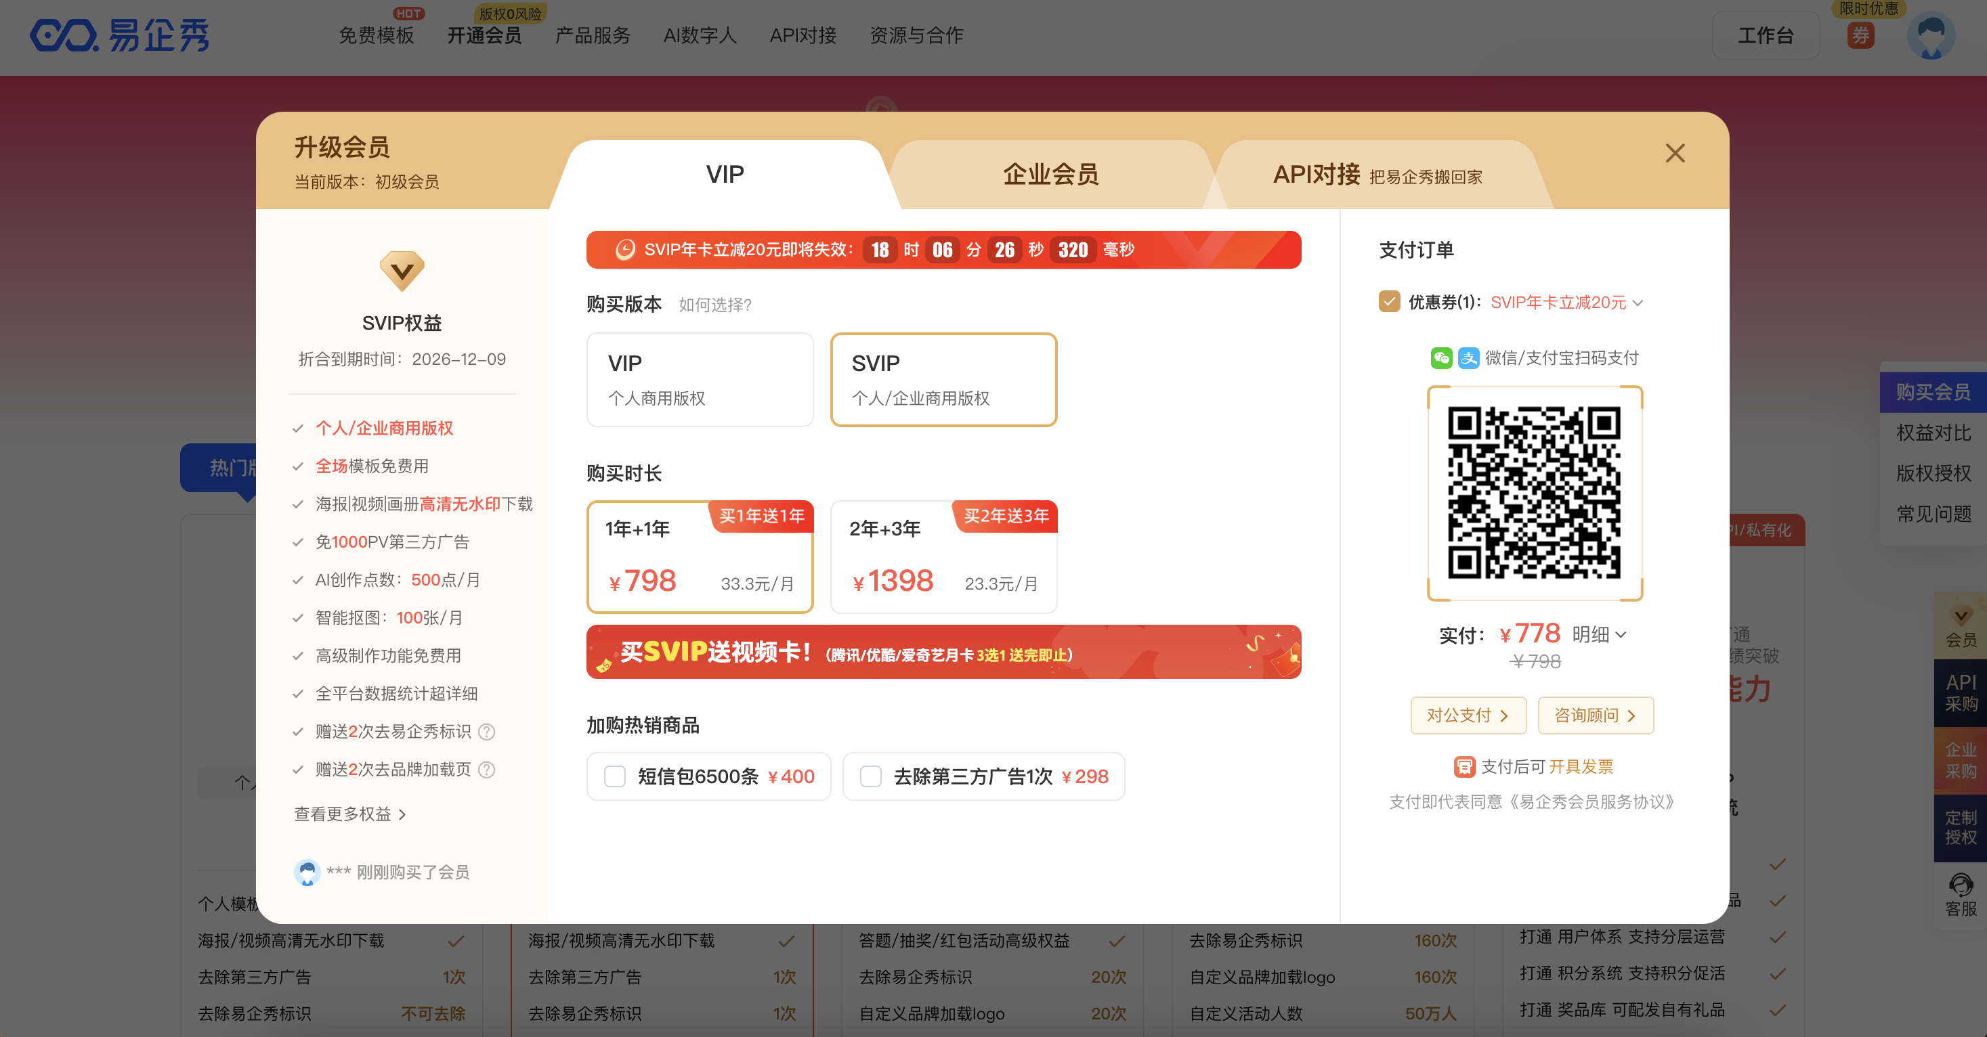Click the 易企秀 logo icon
Image resolution: width=1987 pixels, height=1037 pixels.
63,35
